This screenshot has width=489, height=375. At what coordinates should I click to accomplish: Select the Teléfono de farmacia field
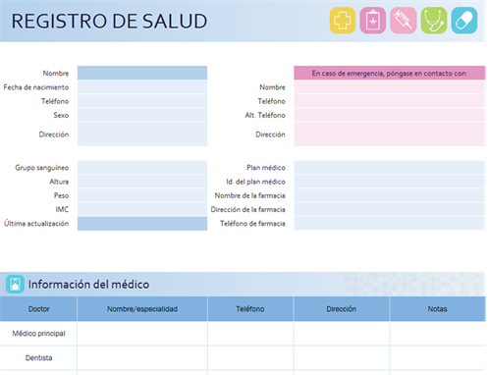pos(389,224)
